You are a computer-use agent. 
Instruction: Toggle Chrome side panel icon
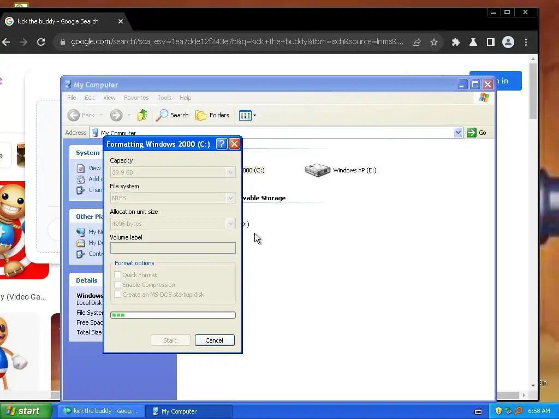click(491, 42)
